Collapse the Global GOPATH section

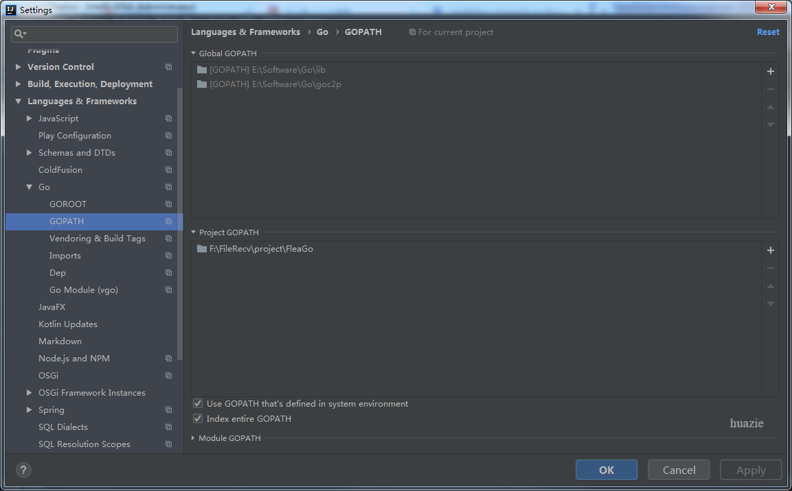[x=194, y=53]
